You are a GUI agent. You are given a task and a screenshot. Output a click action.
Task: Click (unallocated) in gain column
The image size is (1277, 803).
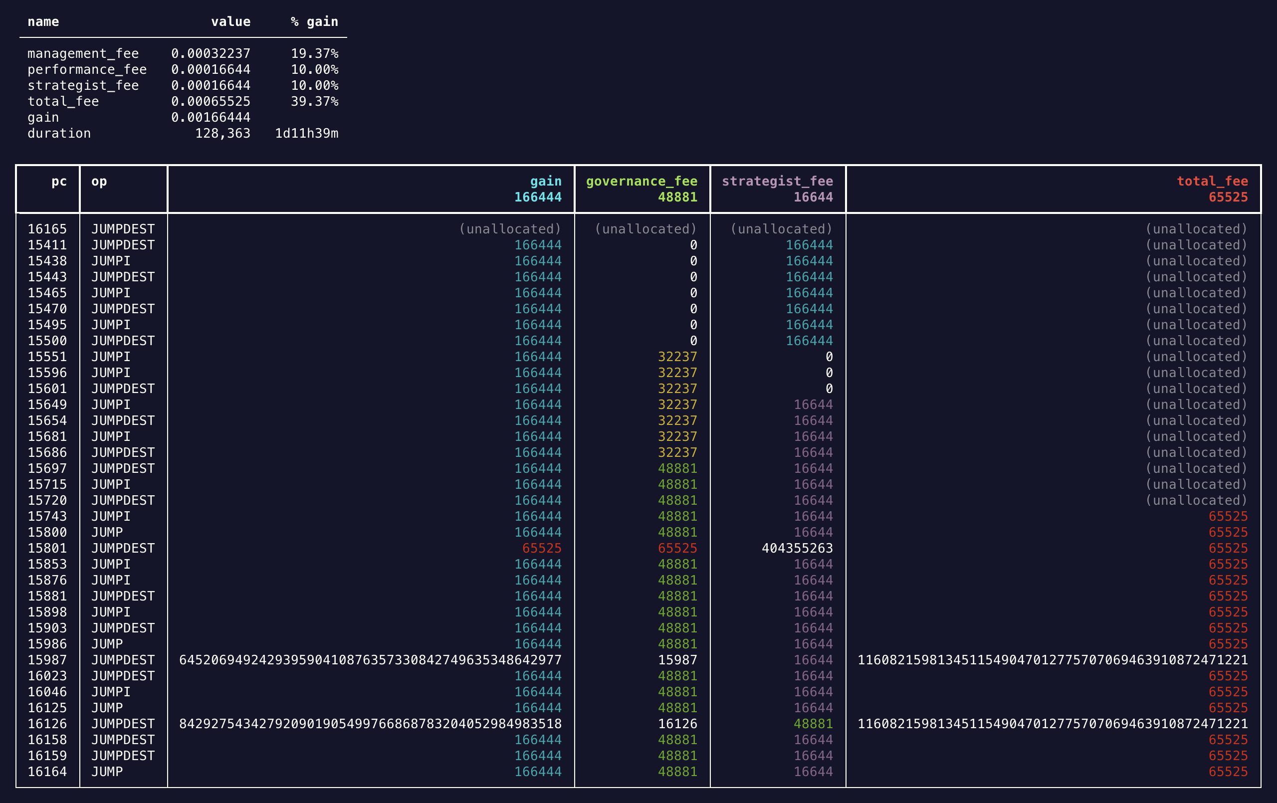(x=510, y=229)
